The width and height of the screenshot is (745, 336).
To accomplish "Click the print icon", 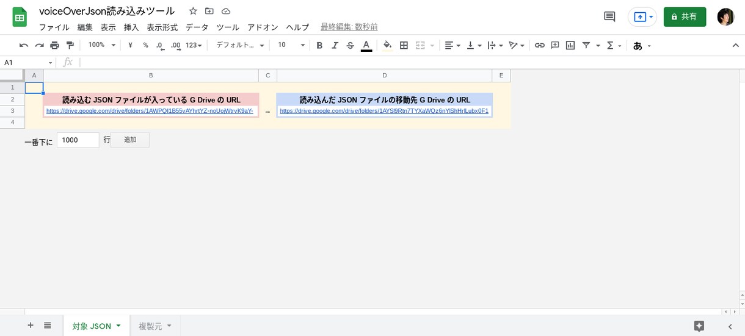I will tap(54, 45).
